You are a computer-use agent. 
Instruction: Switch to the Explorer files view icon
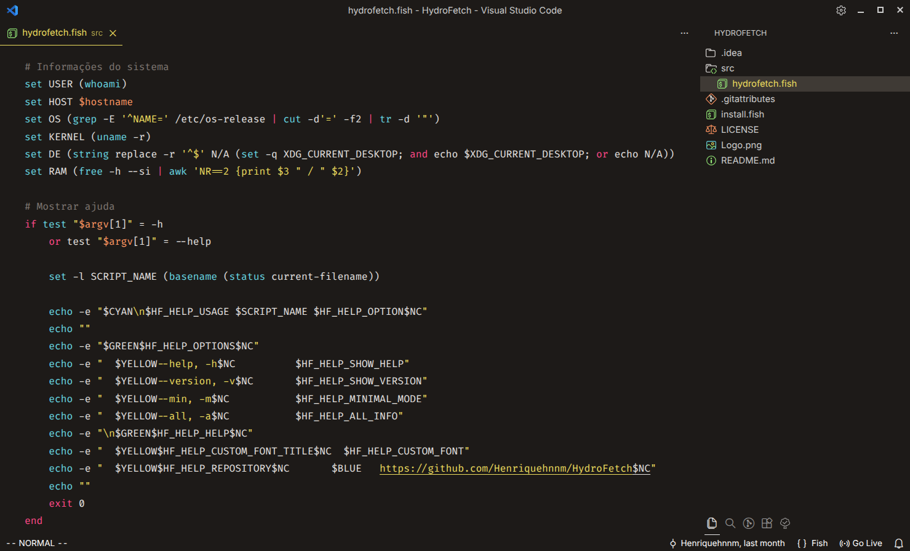712,523
